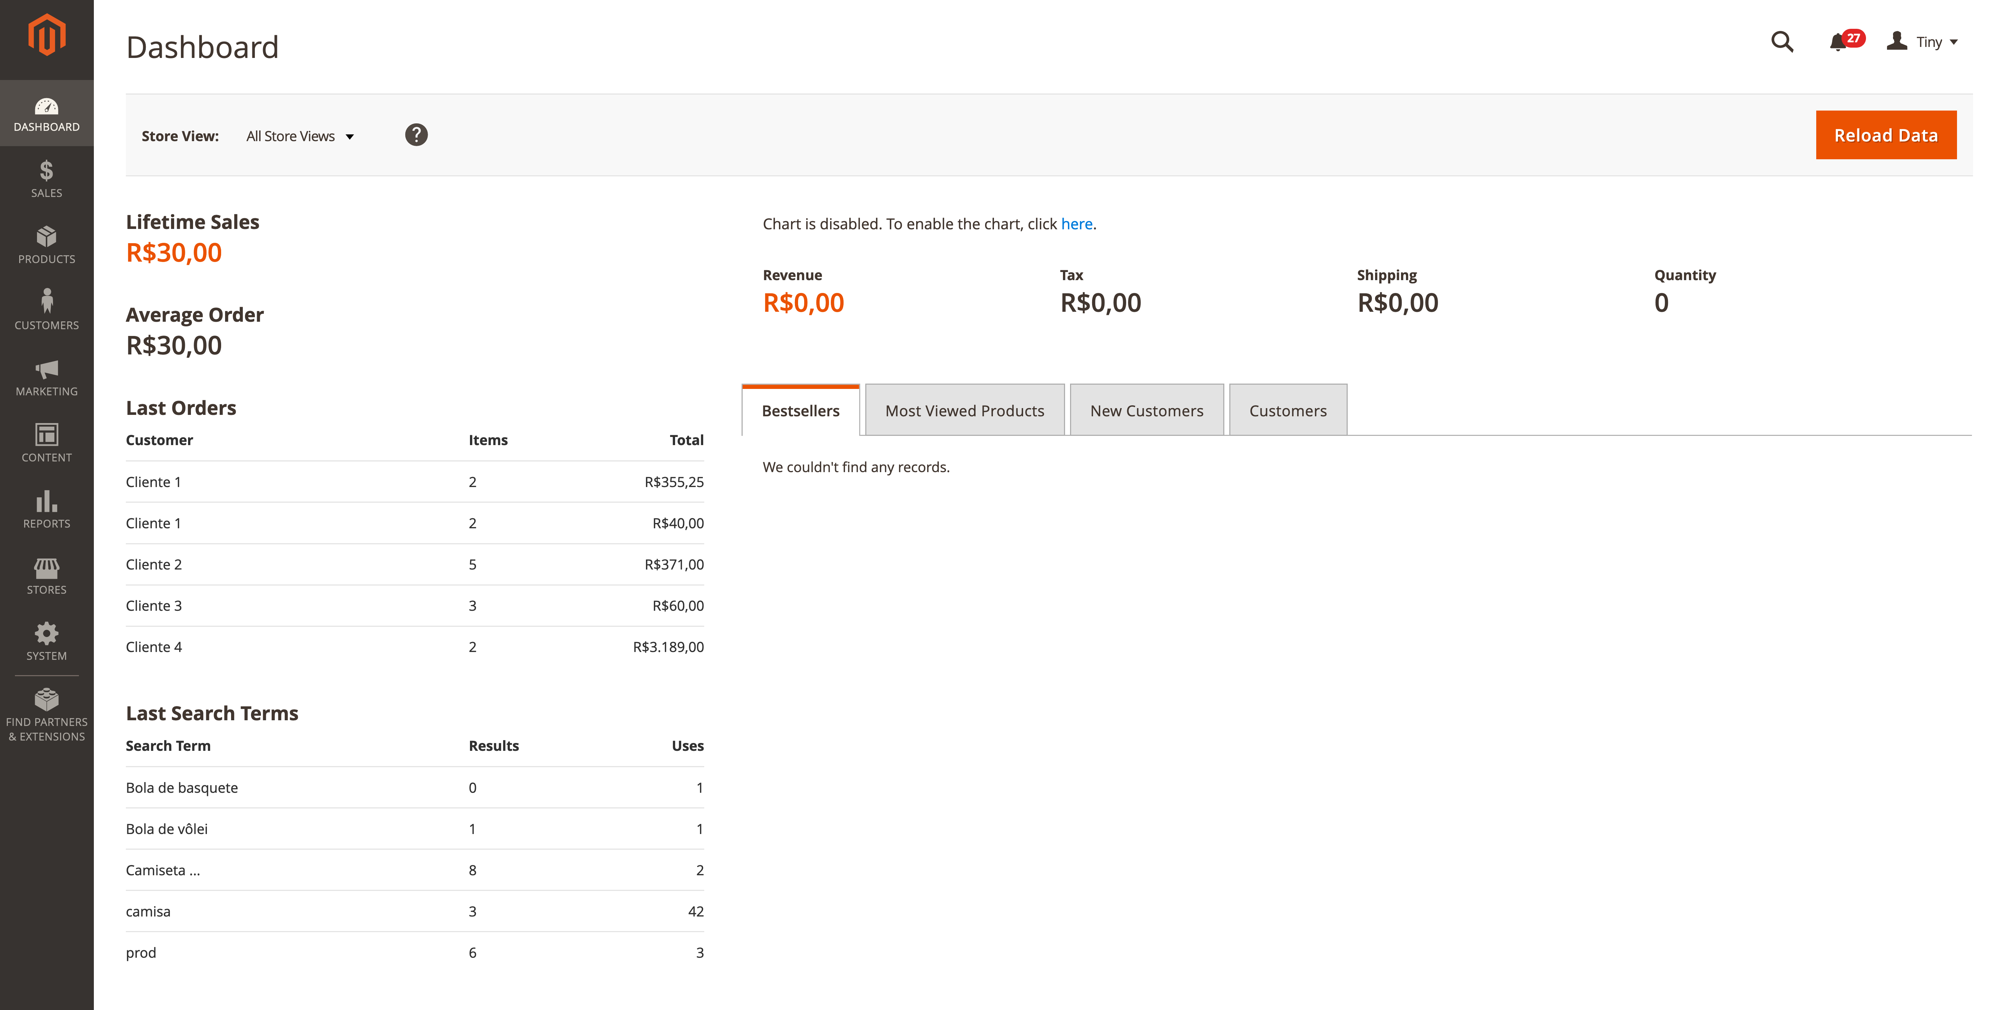Click the Quantity 0 value
The height and width of the screenshot is (1010, 2005).
tap(1661, 303)
